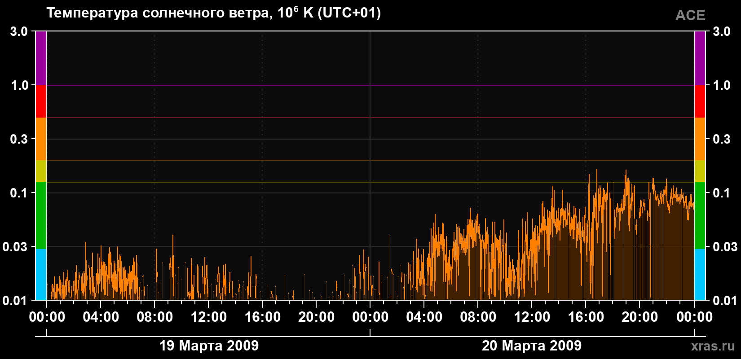Select the "20:00" time label for 20 Марта
741x359 pixels.
coord(640,317)
